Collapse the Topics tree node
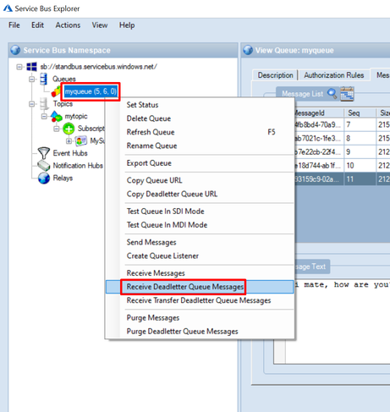 31,104
